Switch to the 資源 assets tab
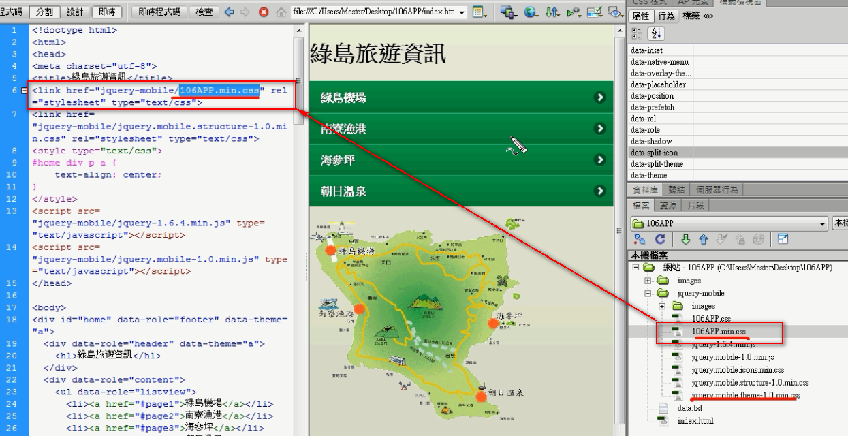The height and width of the screenshot is (436, 848). coord(668,205)
